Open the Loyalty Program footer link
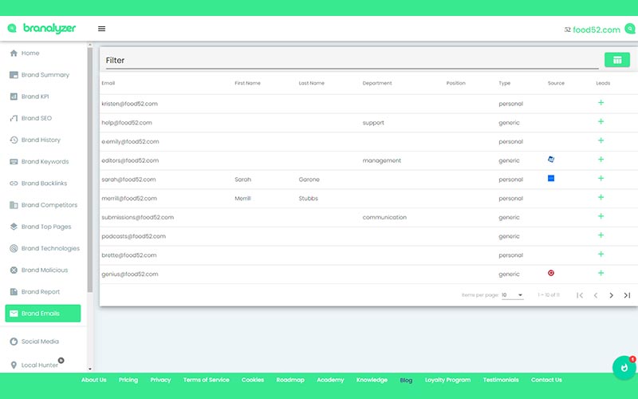 447,380
